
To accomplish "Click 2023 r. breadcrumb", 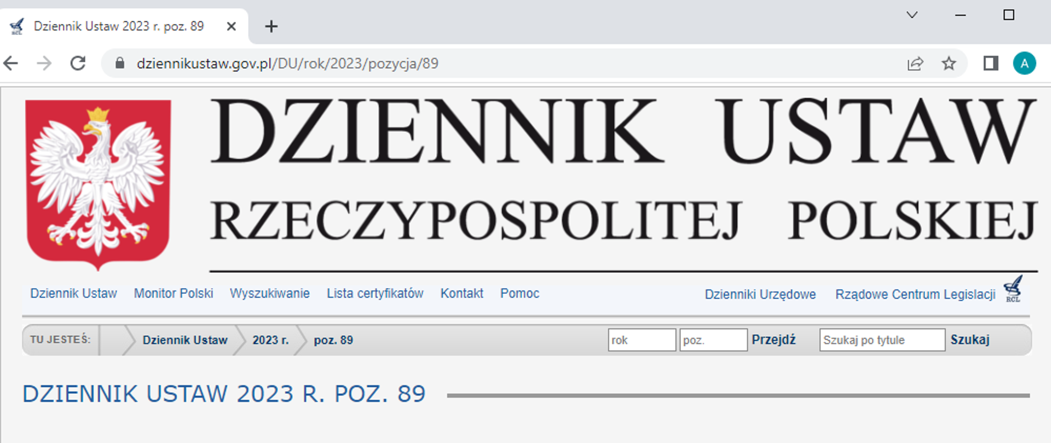I will pyautogui.click(x=270, y=340).
